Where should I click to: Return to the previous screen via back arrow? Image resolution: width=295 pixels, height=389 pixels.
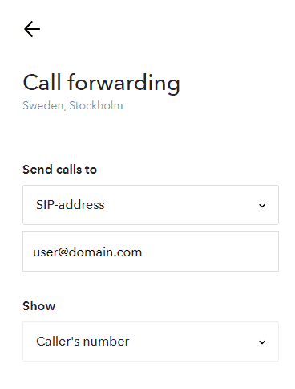32,29
